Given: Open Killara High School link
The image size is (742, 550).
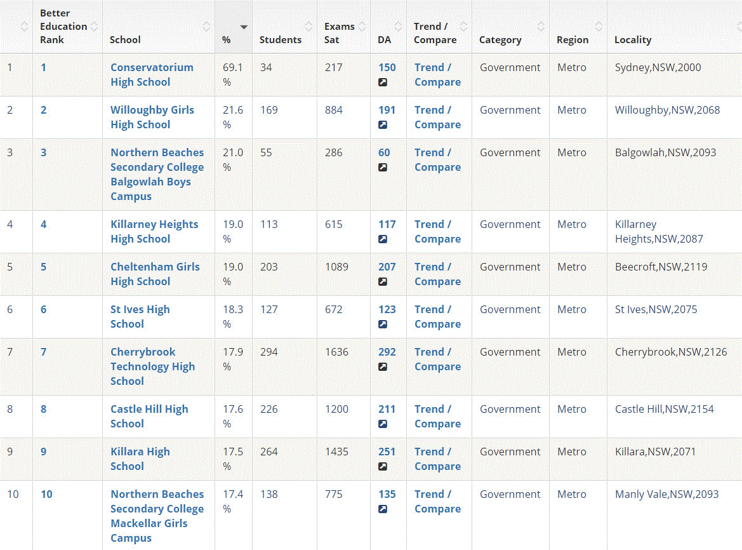Looking at the screenshot, I should coord(140,459).
